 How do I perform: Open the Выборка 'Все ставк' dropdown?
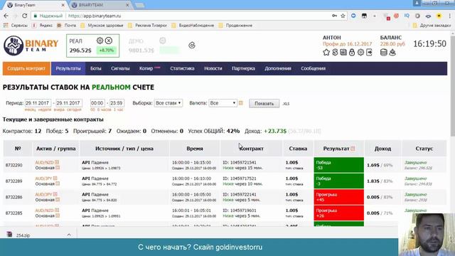click(x=168, y=103)
